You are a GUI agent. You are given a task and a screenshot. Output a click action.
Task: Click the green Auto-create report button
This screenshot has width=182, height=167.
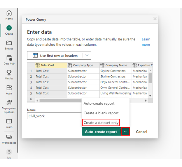point(101,132)
